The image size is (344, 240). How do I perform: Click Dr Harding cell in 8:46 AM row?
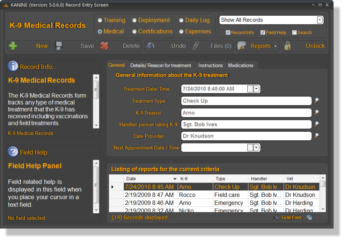tap(302, 203)
